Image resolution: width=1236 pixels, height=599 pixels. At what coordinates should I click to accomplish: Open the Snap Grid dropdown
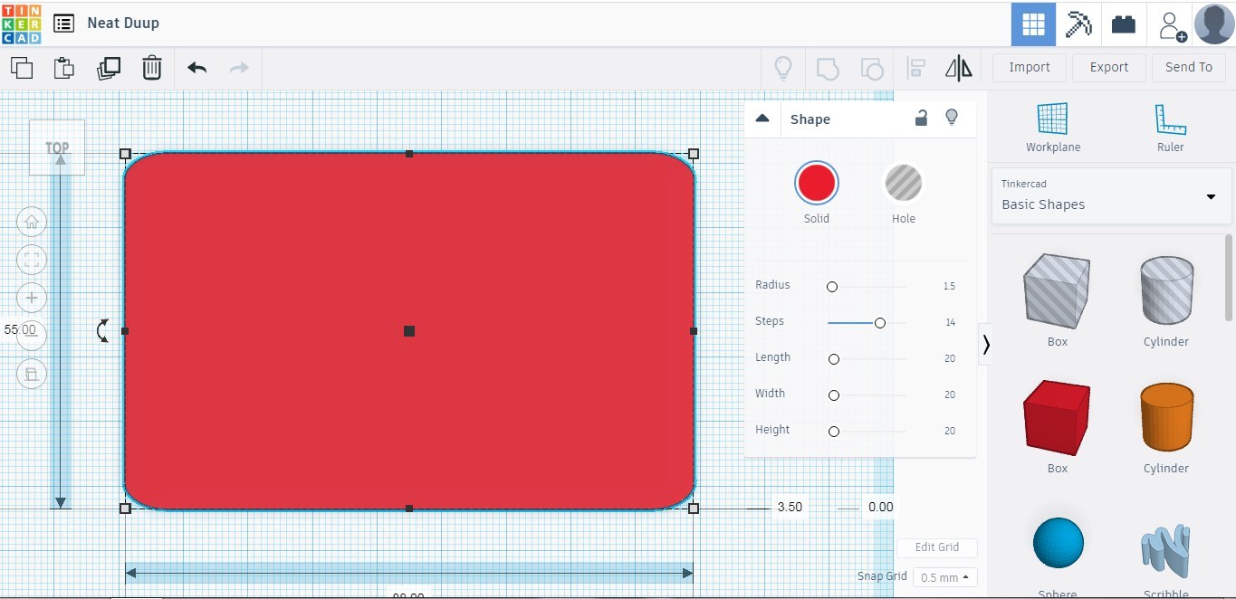click(944, 577)
